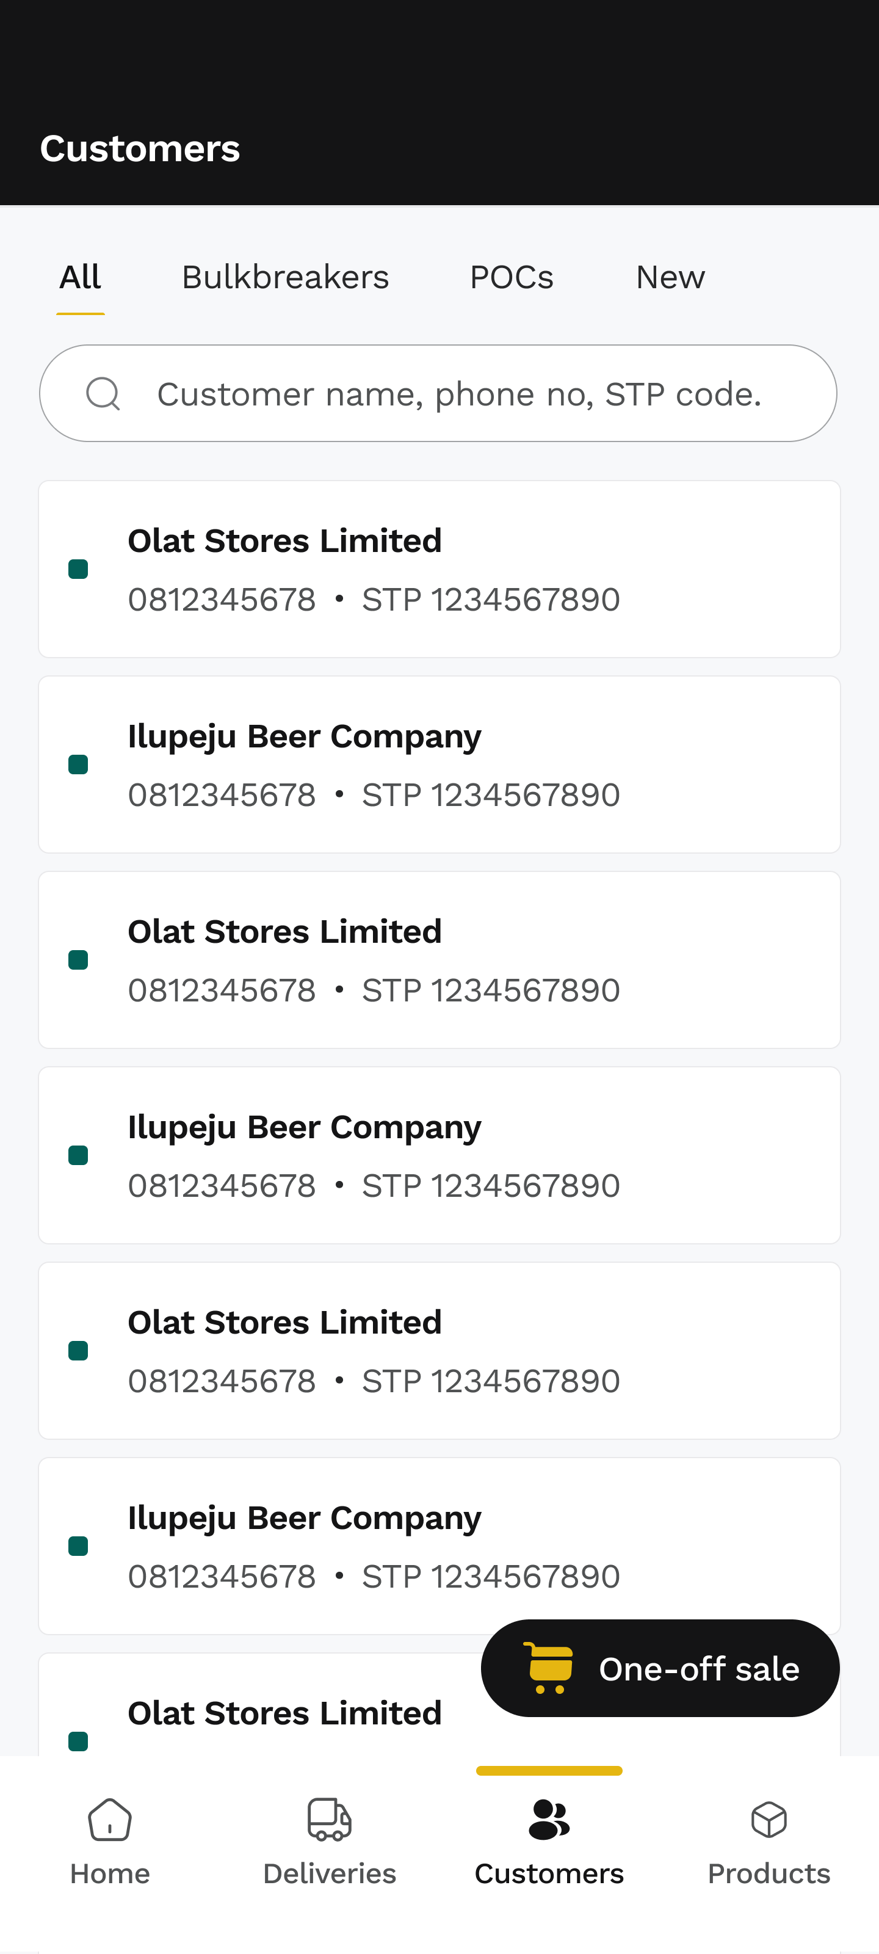The width and height of the screenshot is (879, 1954).
Task: Select the Customers people icon
Action: point(549,1820)
